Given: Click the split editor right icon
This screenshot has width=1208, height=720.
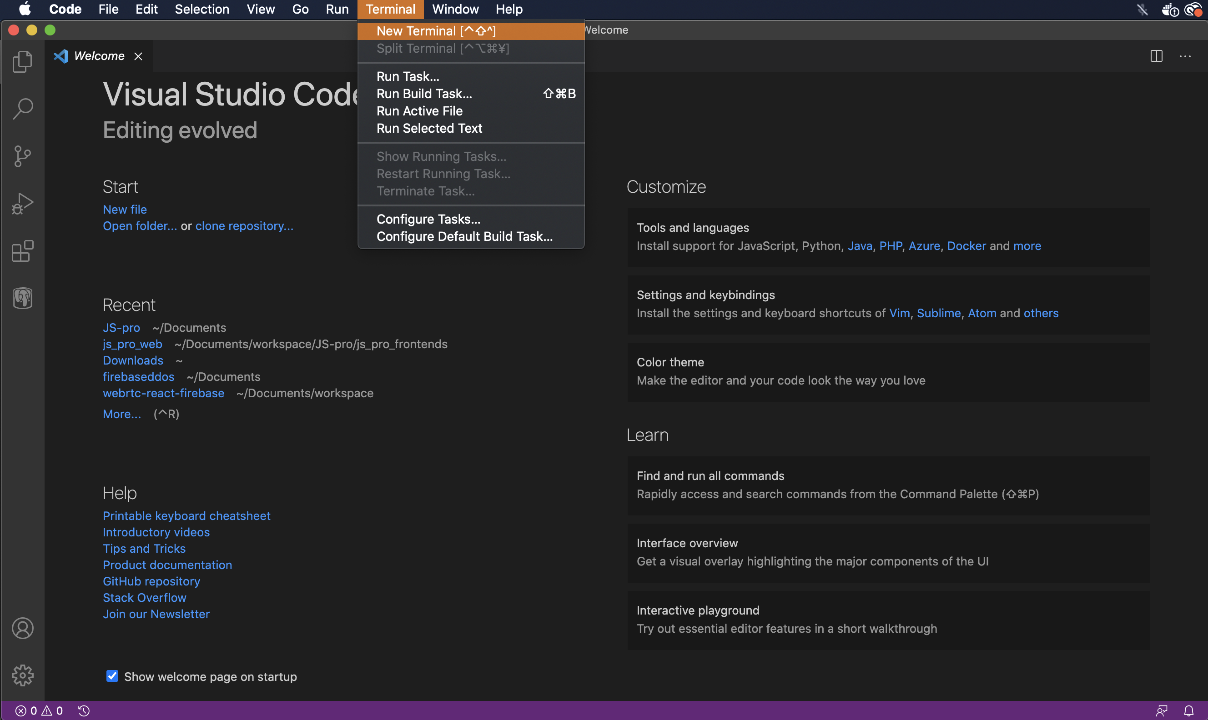Looking at the screenshot, I should coord(1157,56).
